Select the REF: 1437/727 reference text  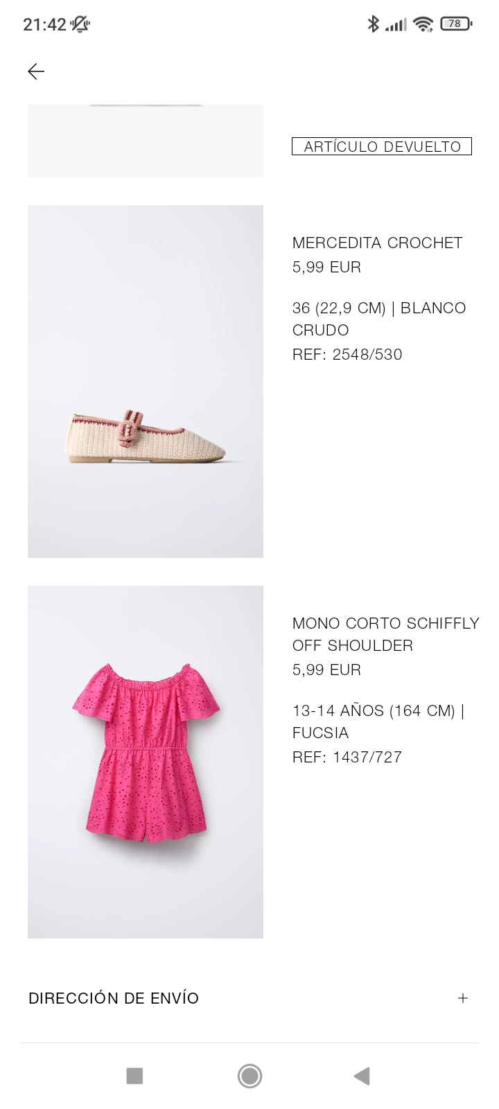347,757
